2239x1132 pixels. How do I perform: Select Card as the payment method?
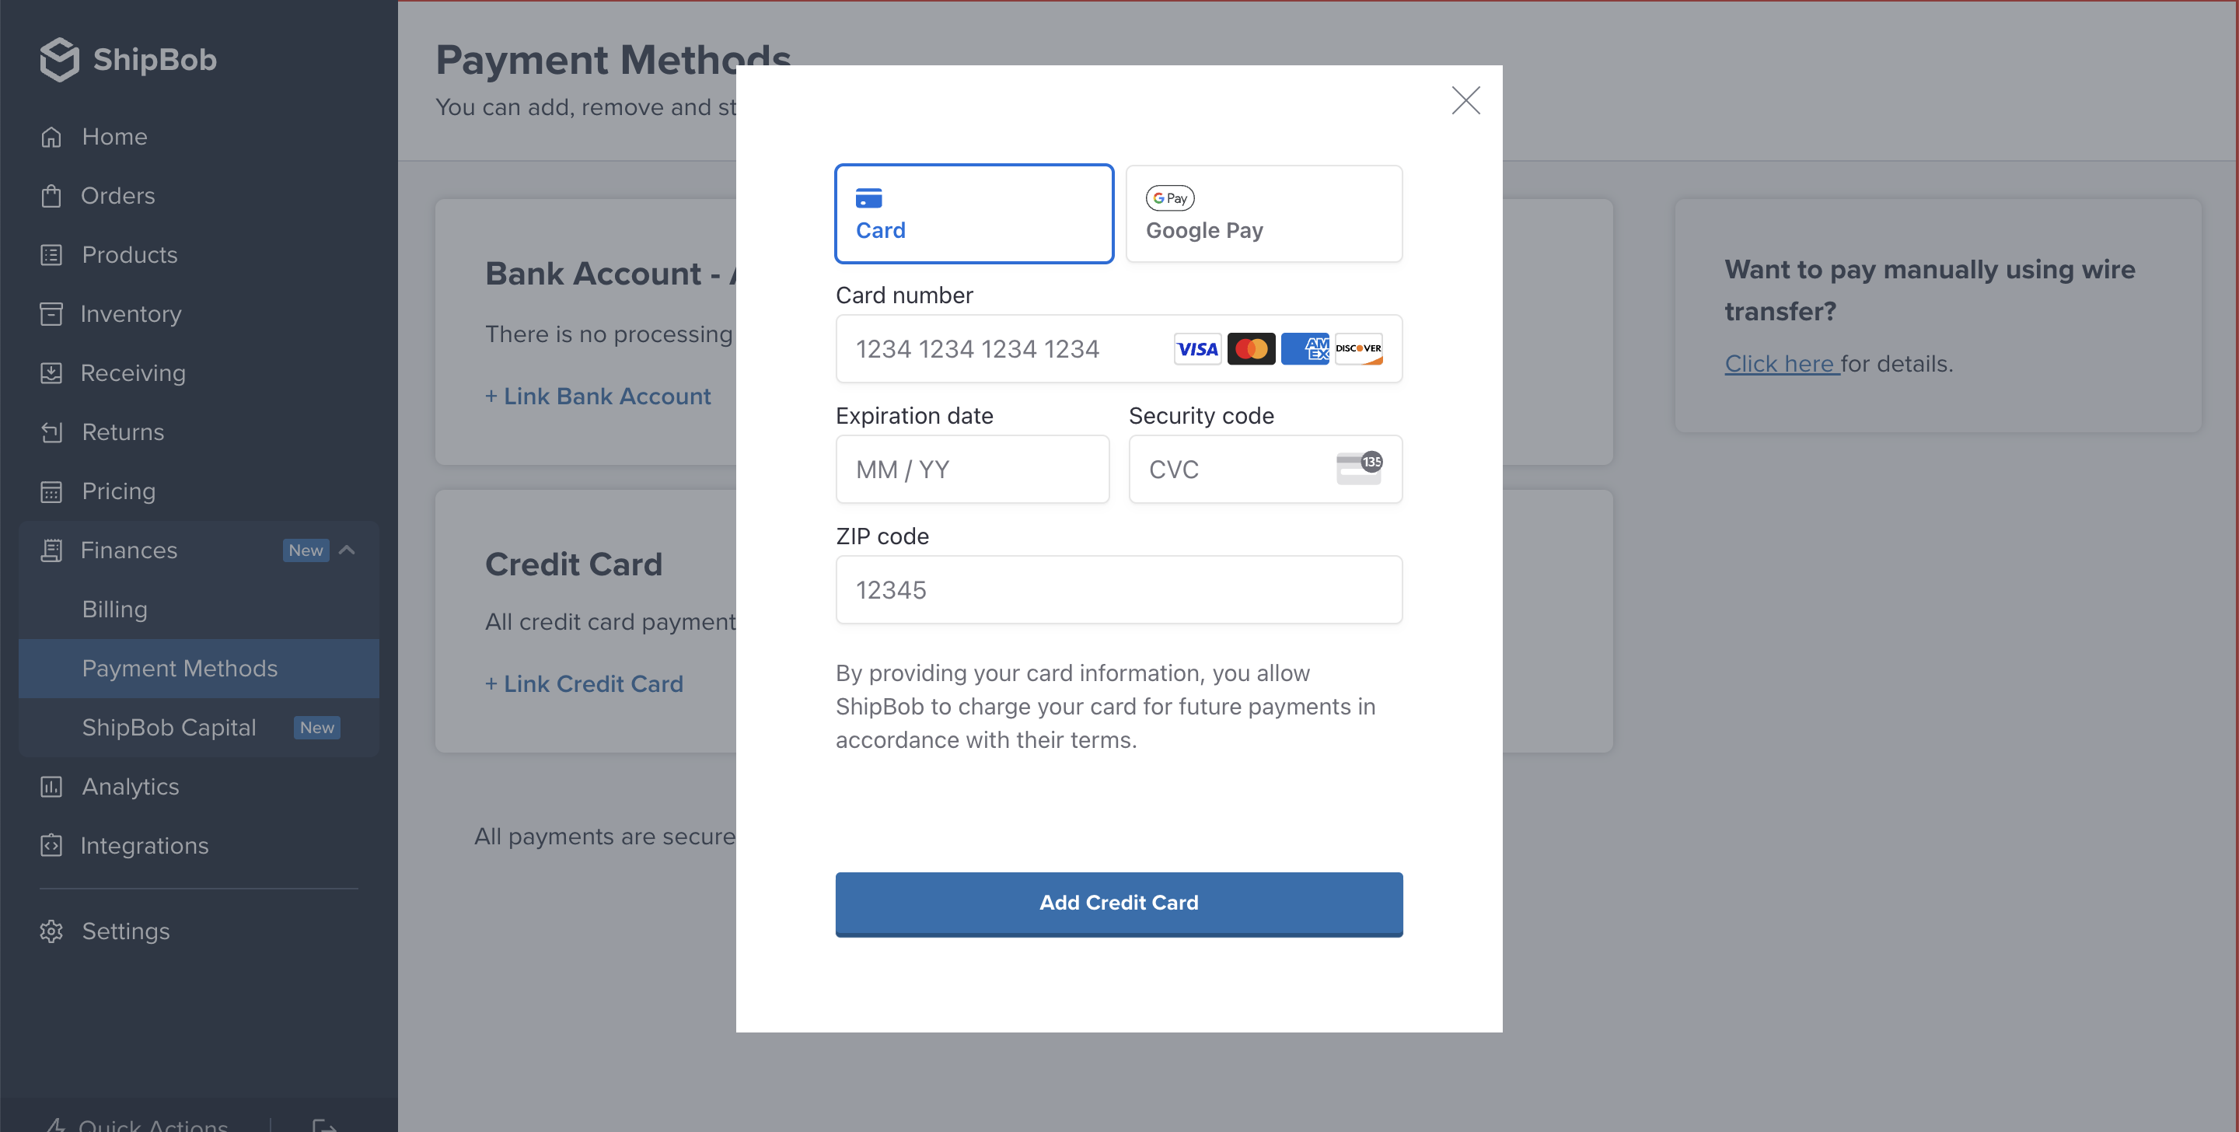coord(973,213)
